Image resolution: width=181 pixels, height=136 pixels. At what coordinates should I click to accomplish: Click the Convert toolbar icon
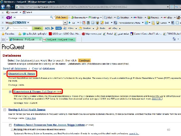8,12
